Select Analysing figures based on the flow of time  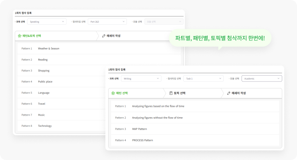click(195, 106)
